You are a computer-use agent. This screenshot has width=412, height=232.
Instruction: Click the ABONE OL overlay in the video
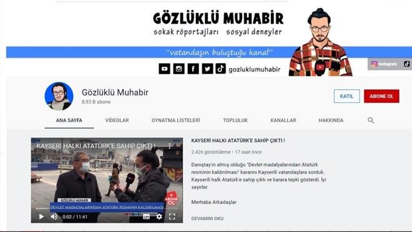click(171, 199)
